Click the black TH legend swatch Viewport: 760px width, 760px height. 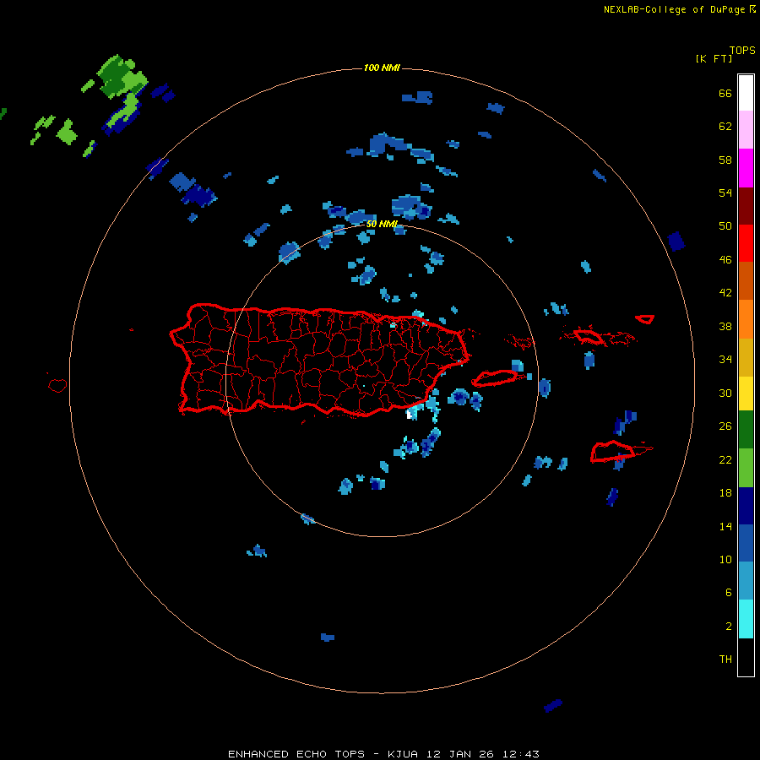tap(746, 657)
